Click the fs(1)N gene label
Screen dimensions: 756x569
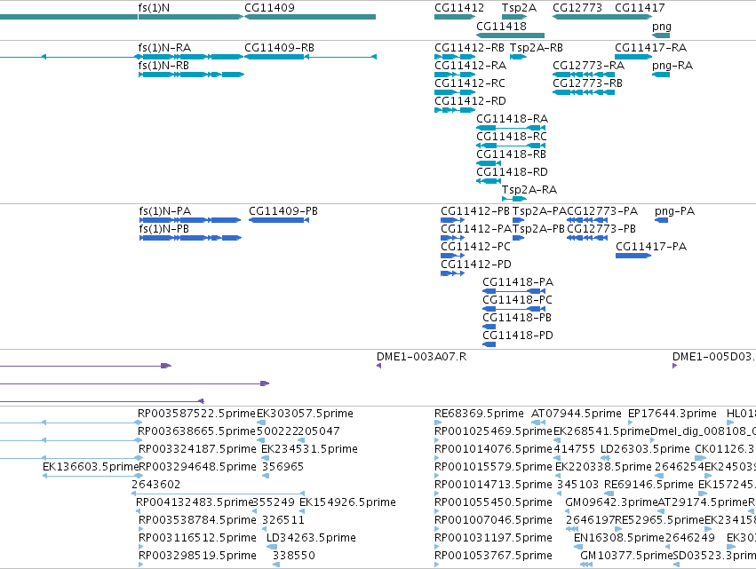154,8
